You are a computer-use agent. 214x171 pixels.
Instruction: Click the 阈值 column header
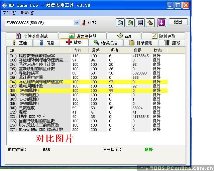pos(118,50)
